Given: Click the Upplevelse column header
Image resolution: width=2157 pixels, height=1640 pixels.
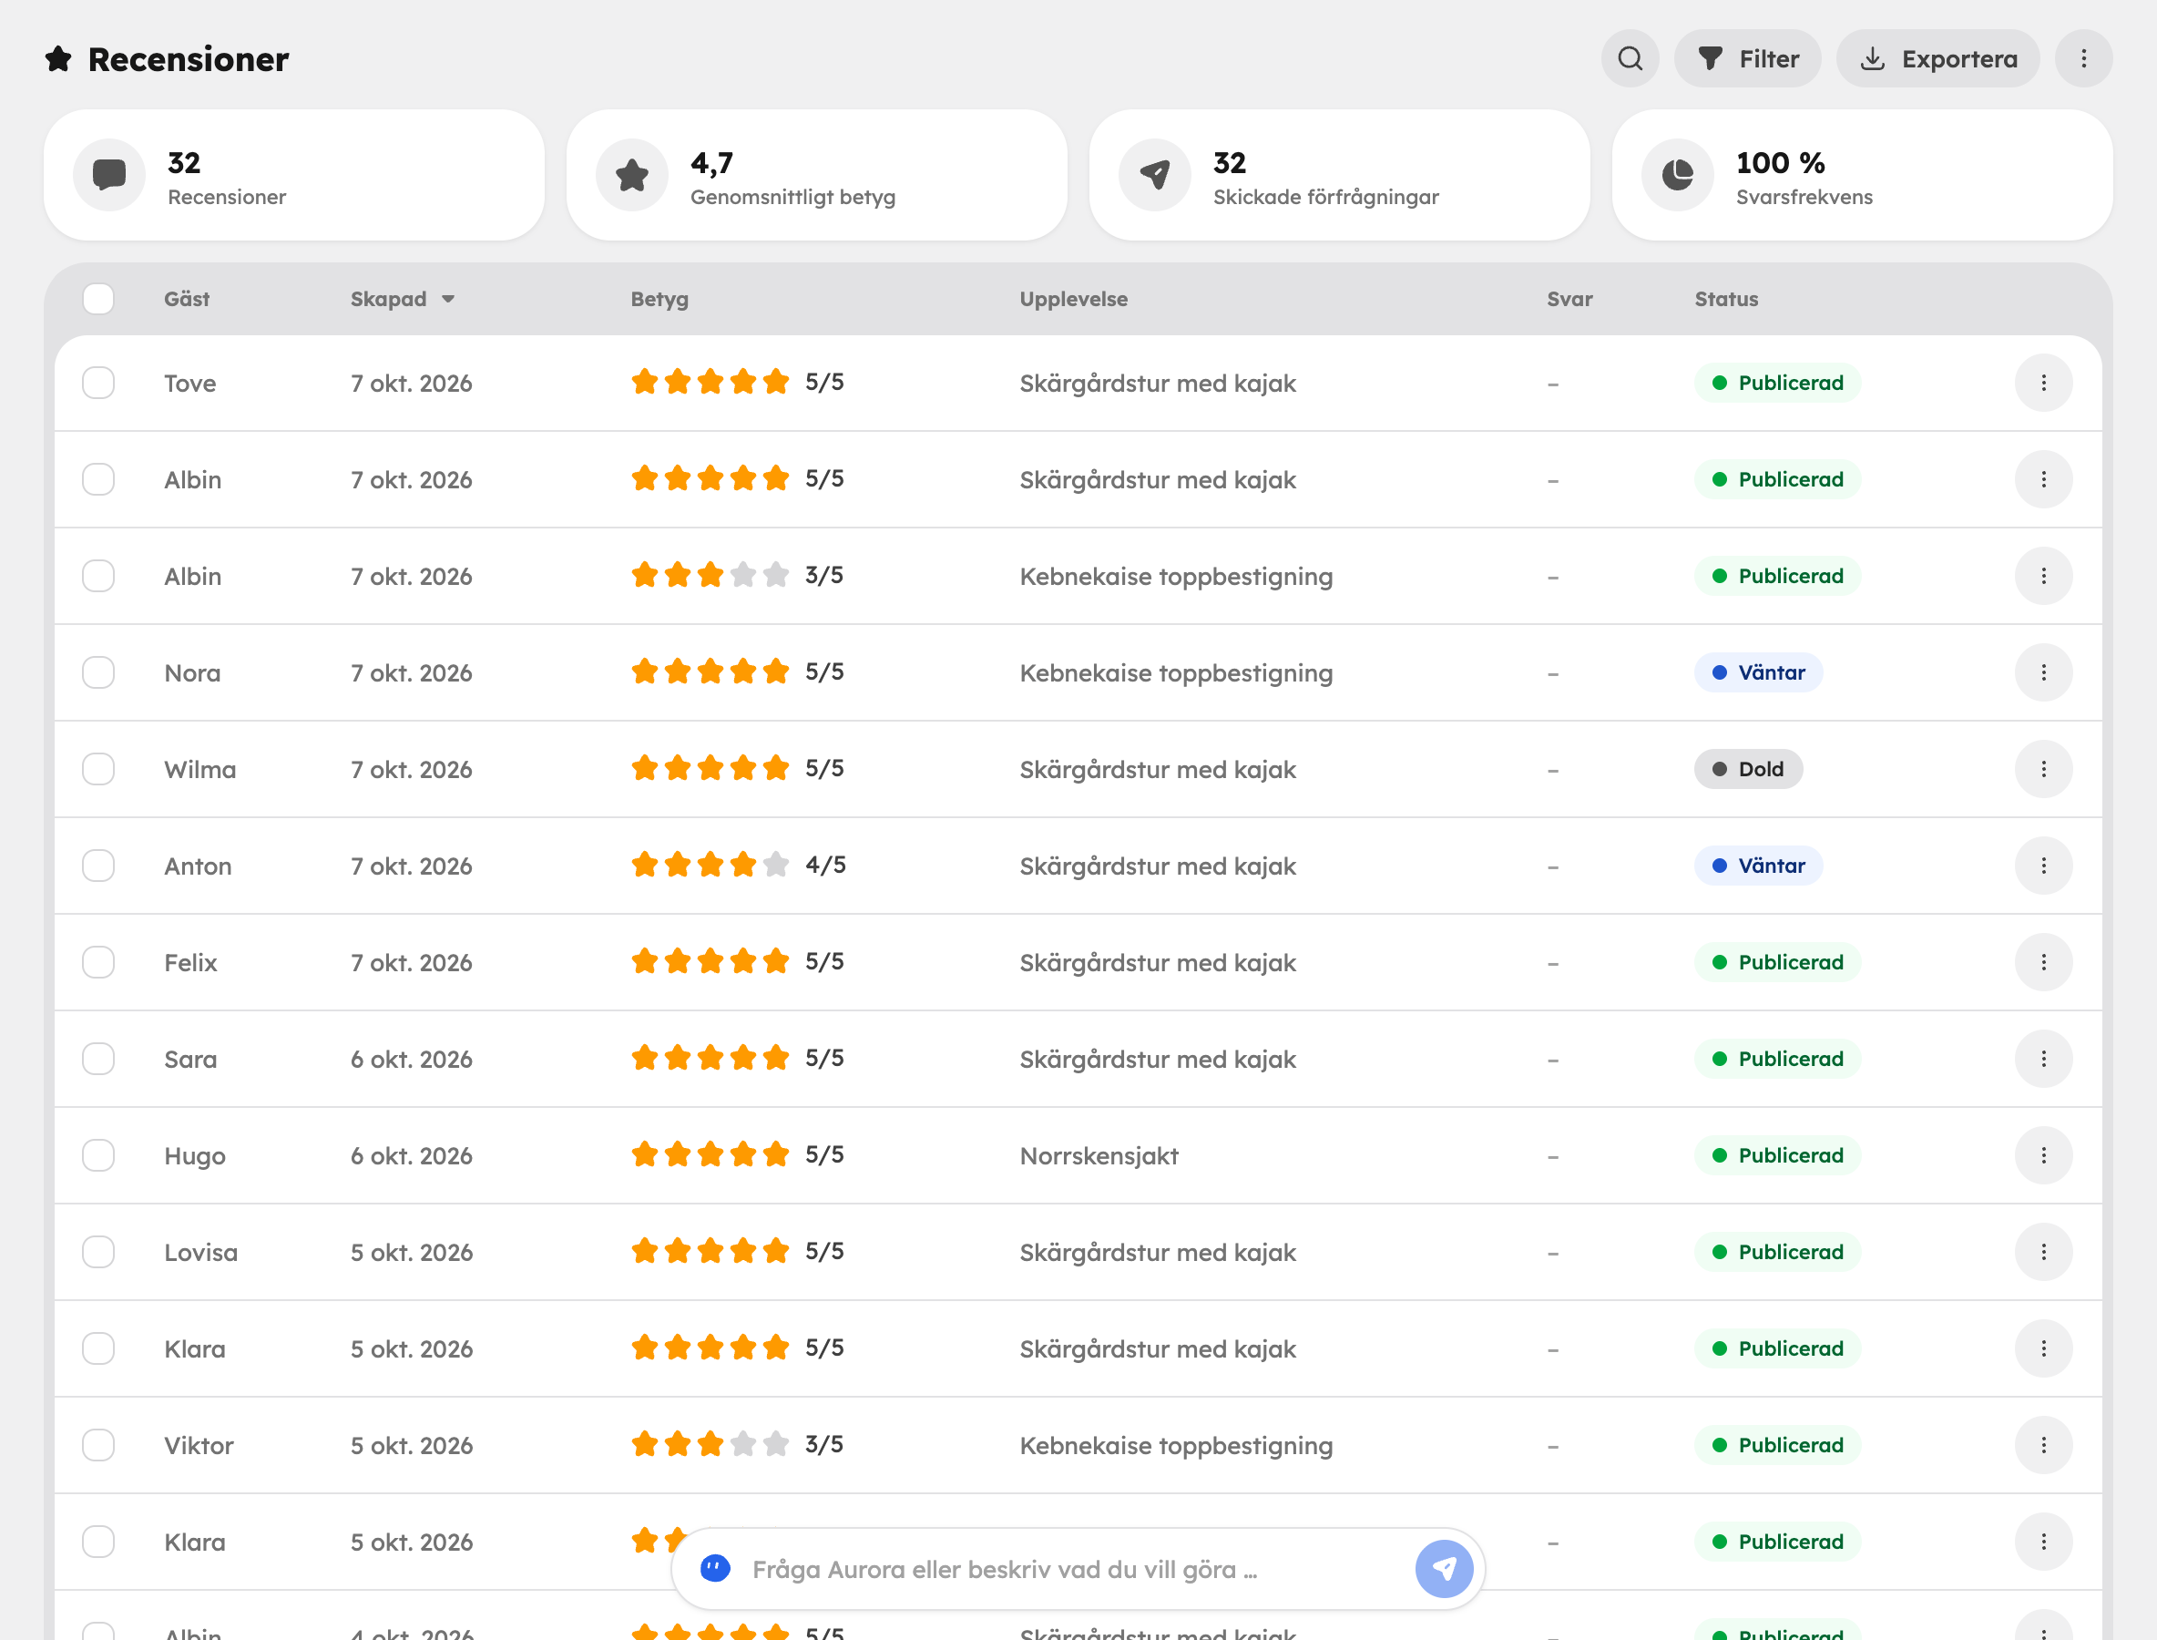Looking at the screenshot, I should pos(1074,300).
